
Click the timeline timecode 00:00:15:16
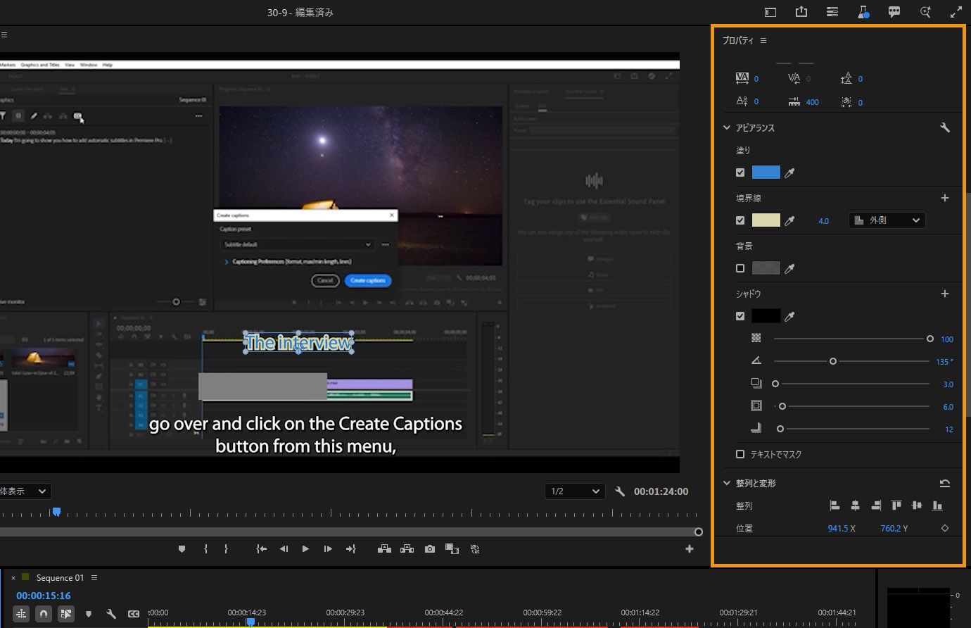click(44, 596)
